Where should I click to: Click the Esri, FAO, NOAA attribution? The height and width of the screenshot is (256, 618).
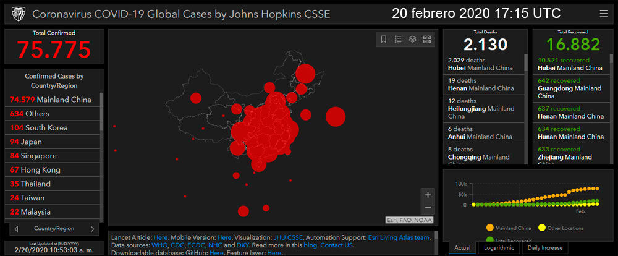(x=409, y=221)
